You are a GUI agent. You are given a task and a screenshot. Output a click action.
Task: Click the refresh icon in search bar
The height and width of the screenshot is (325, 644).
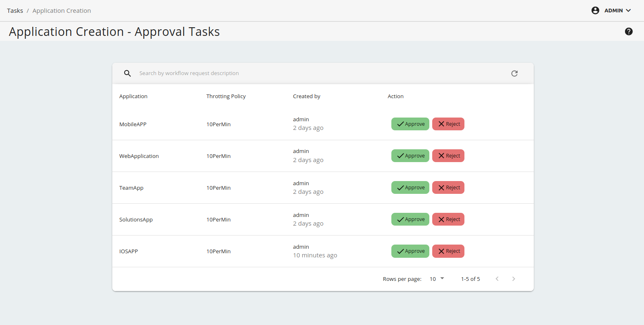[x=514, y=73]
